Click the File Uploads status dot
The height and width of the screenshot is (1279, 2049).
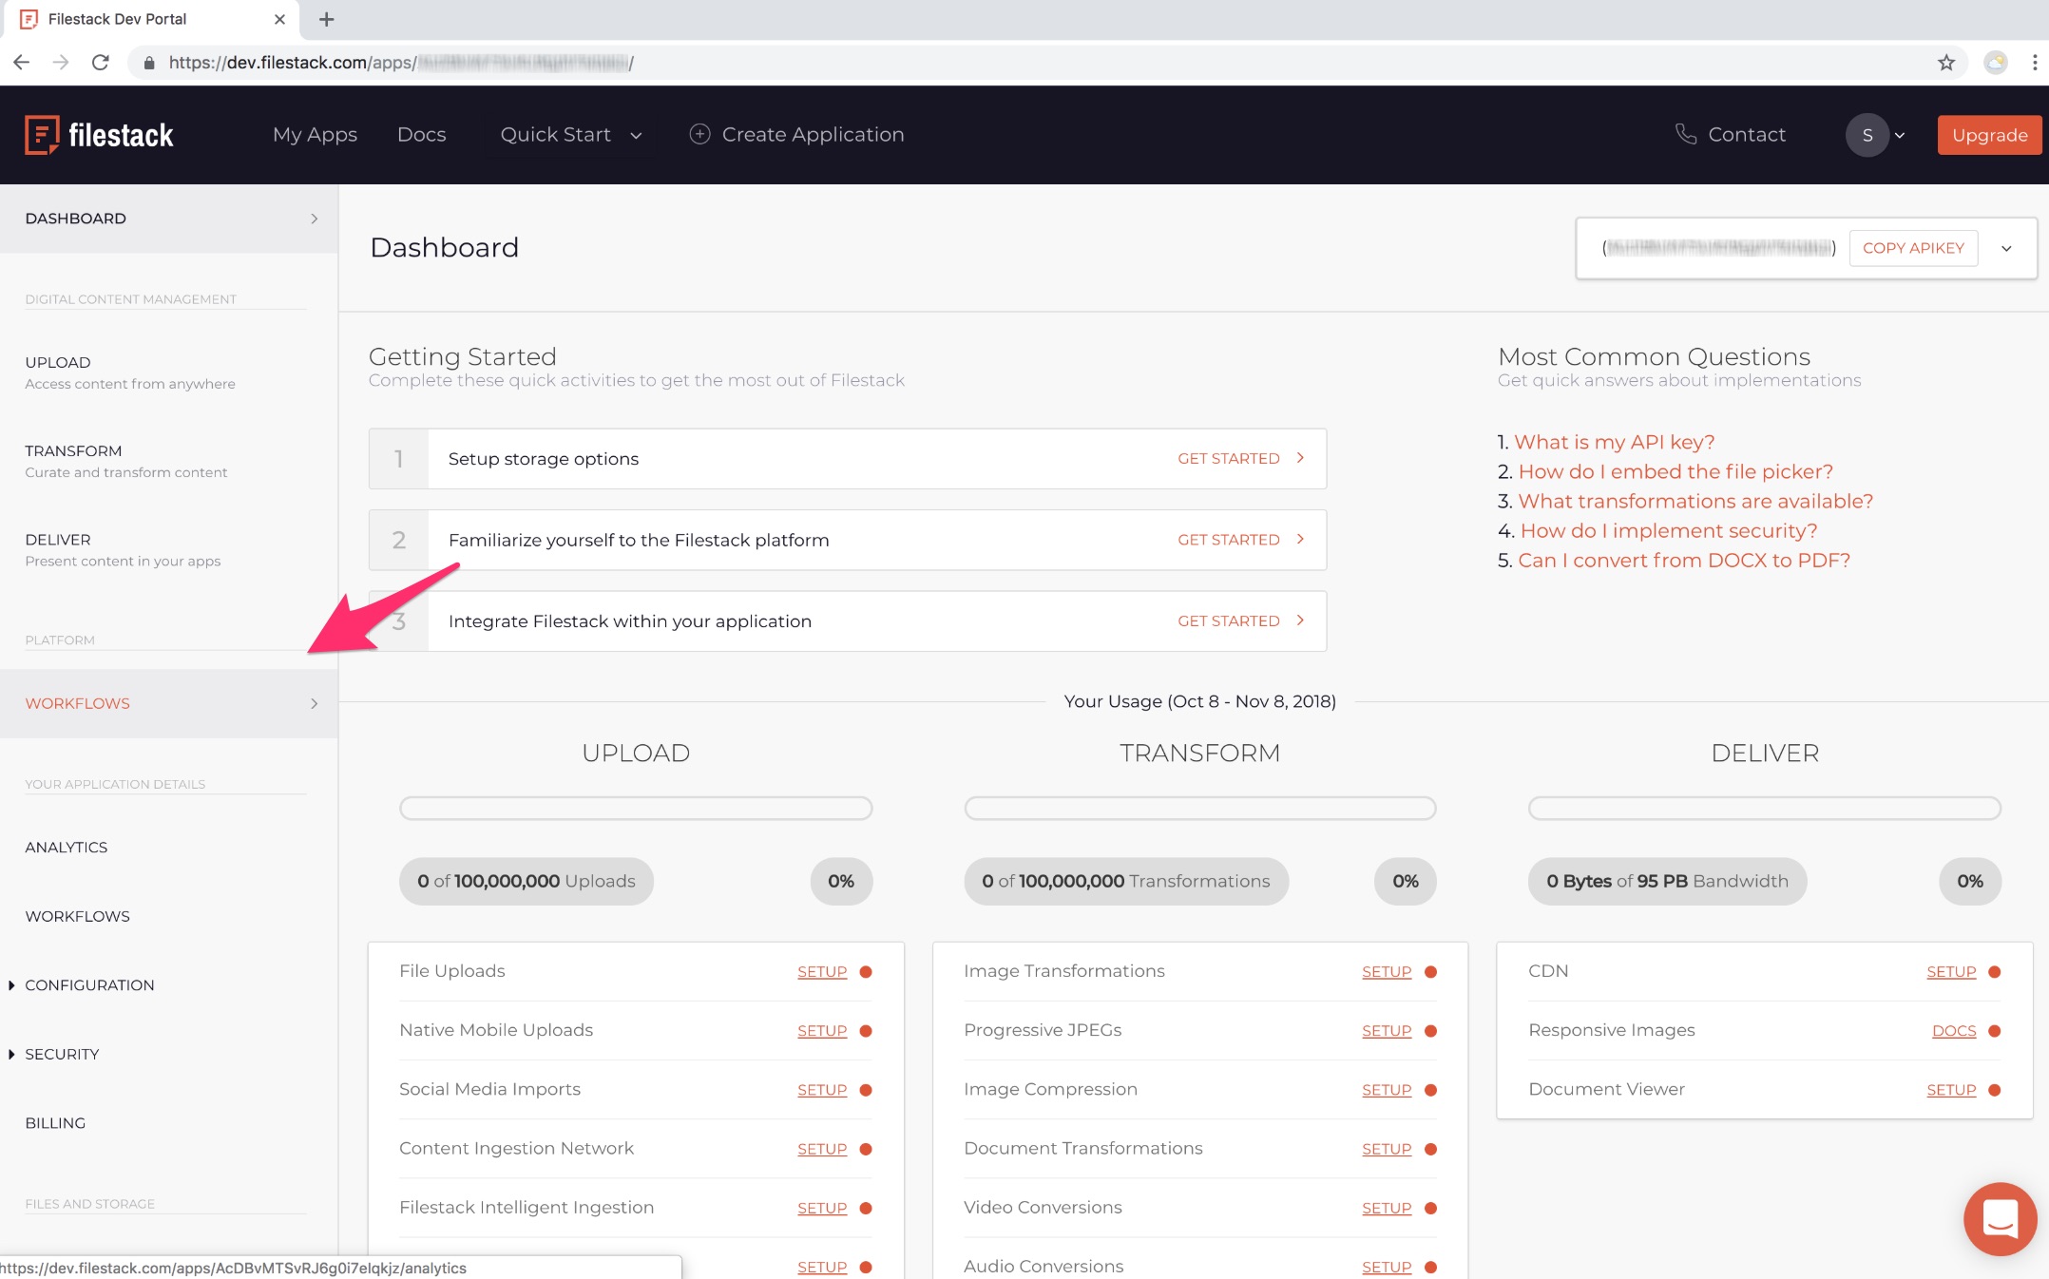[866, 972]
